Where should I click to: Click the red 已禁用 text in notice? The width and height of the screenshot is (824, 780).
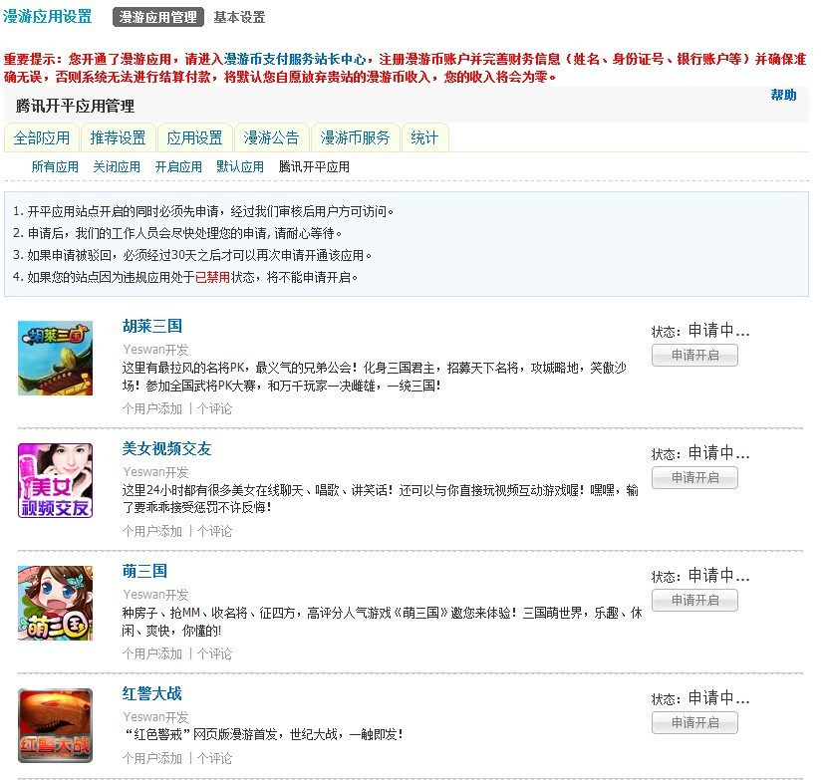[x=212, y=277]
